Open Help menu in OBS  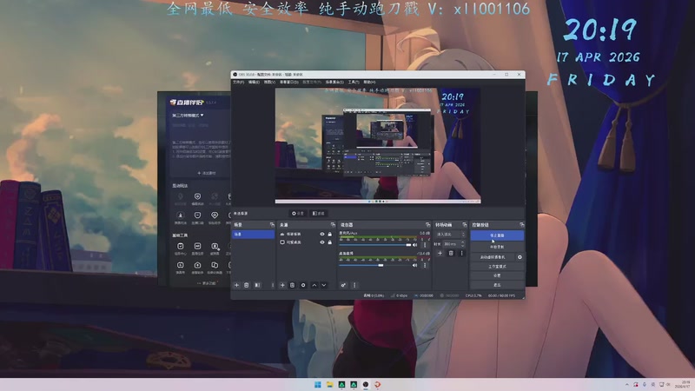click(370, 82)
